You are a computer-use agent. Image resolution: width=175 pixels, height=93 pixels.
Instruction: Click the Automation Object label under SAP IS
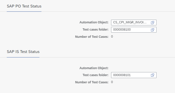94,68
